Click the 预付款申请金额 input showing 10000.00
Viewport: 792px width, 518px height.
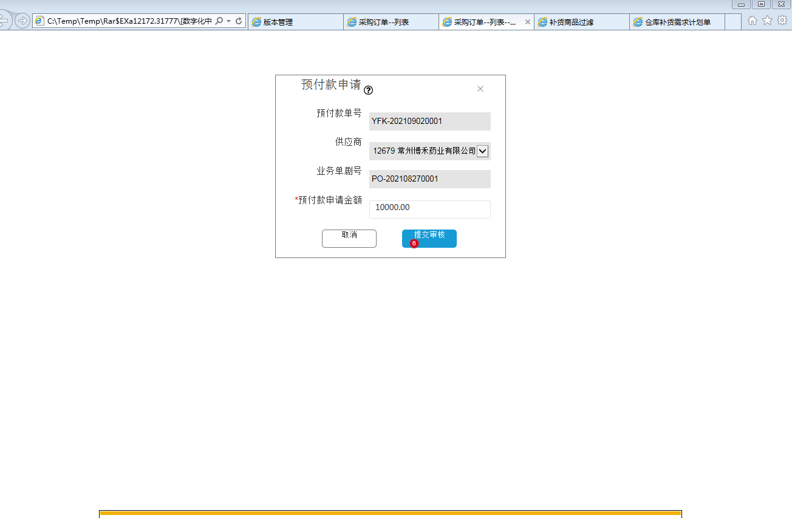tap(429, 209)
